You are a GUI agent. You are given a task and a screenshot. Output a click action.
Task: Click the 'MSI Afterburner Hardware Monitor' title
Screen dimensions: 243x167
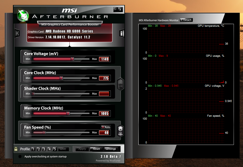(159, 20)
